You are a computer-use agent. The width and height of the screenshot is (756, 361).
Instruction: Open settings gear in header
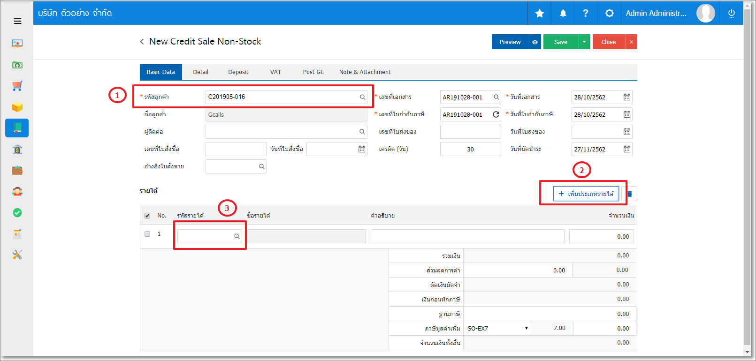point(609,13)
